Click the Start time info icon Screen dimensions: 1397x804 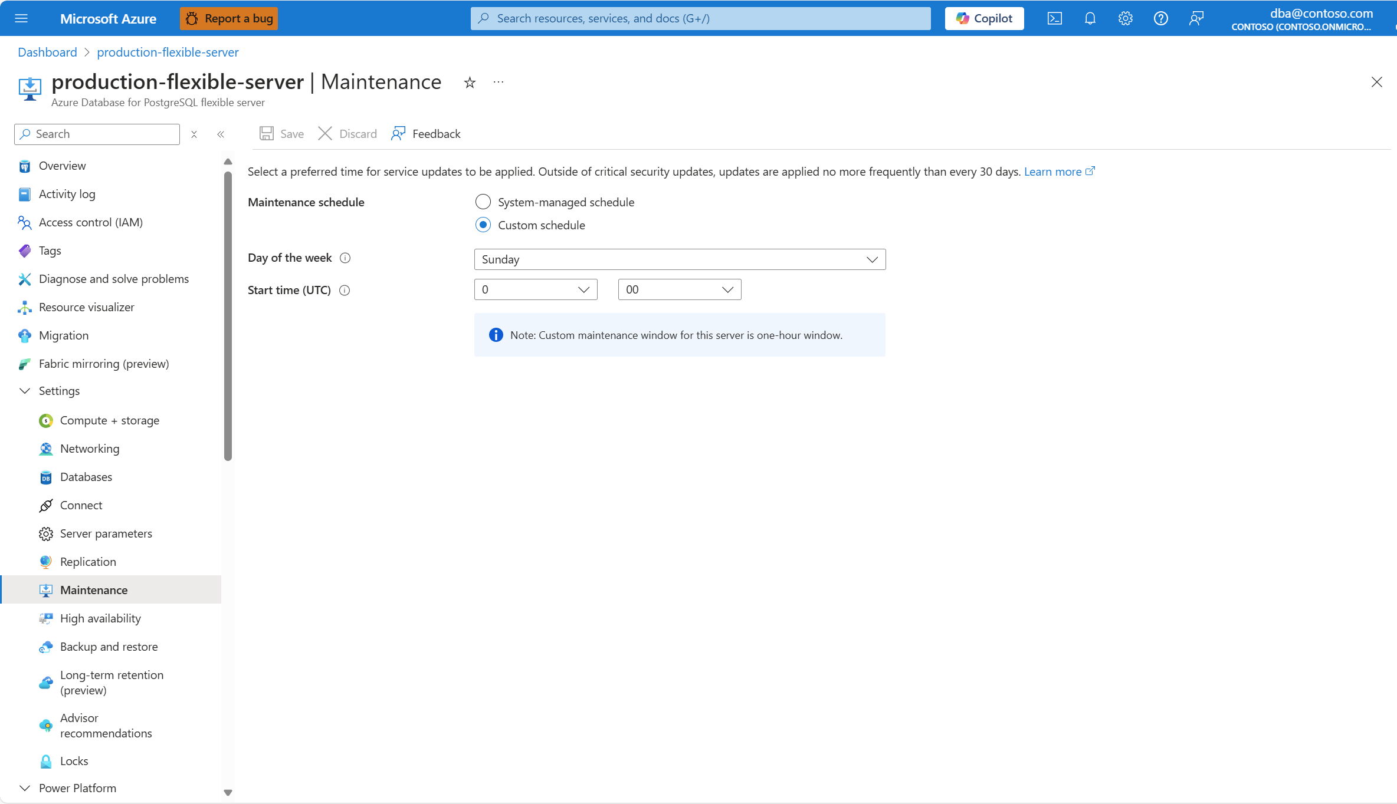click(345, 290)
